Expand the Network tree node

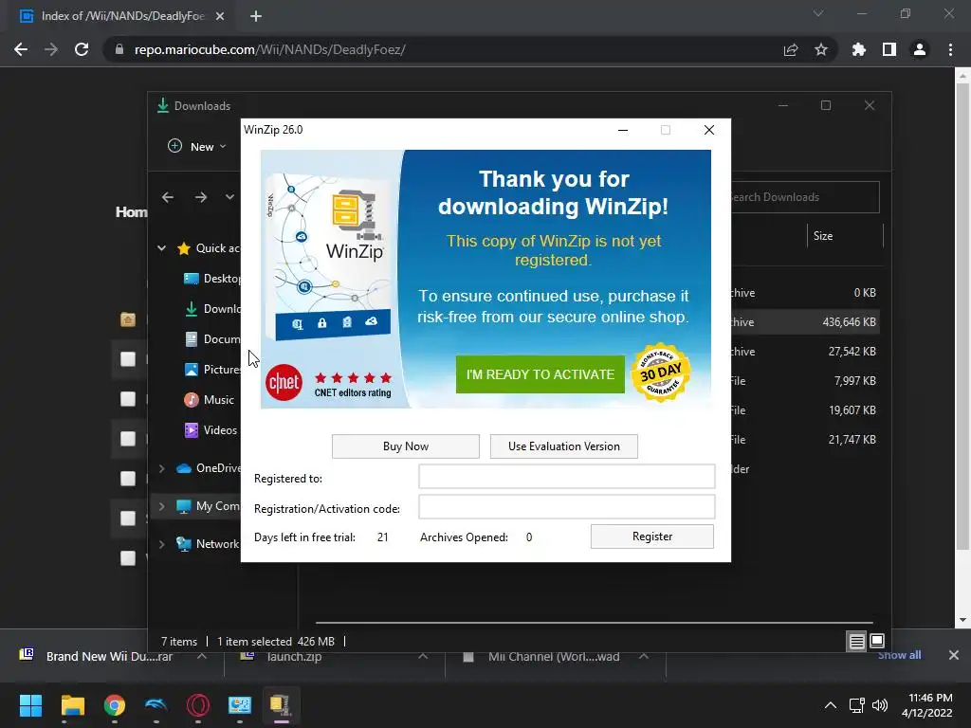161,544
